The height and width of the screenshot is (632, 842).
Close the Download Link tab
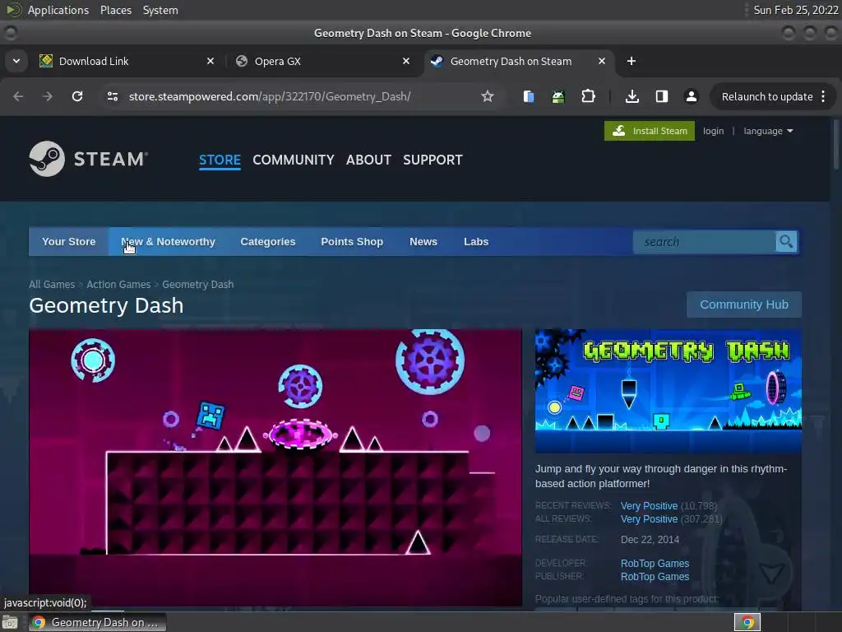pyautogui.click(x=210, y=61)
